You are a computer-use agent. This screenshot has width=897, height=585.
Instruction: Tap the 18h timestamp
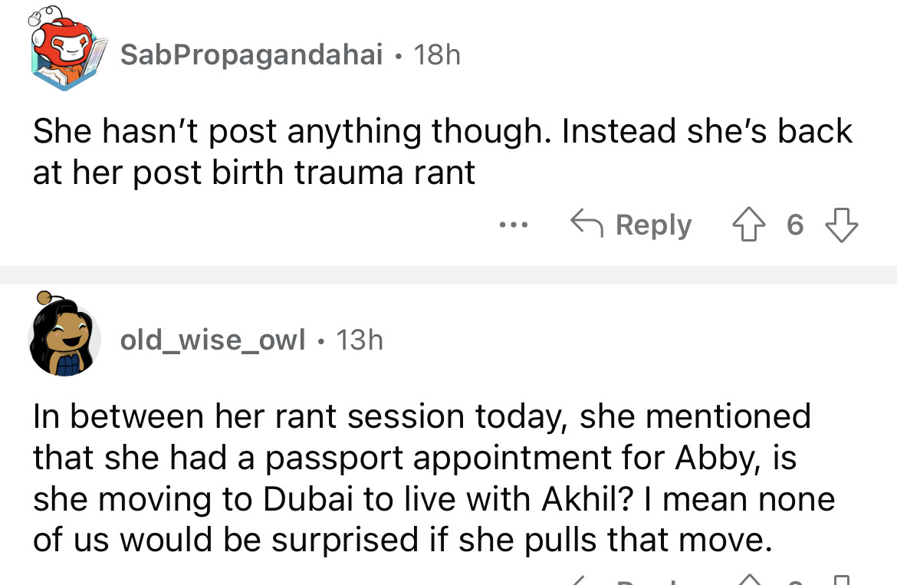pyautogui.click(x=436, y=54)
